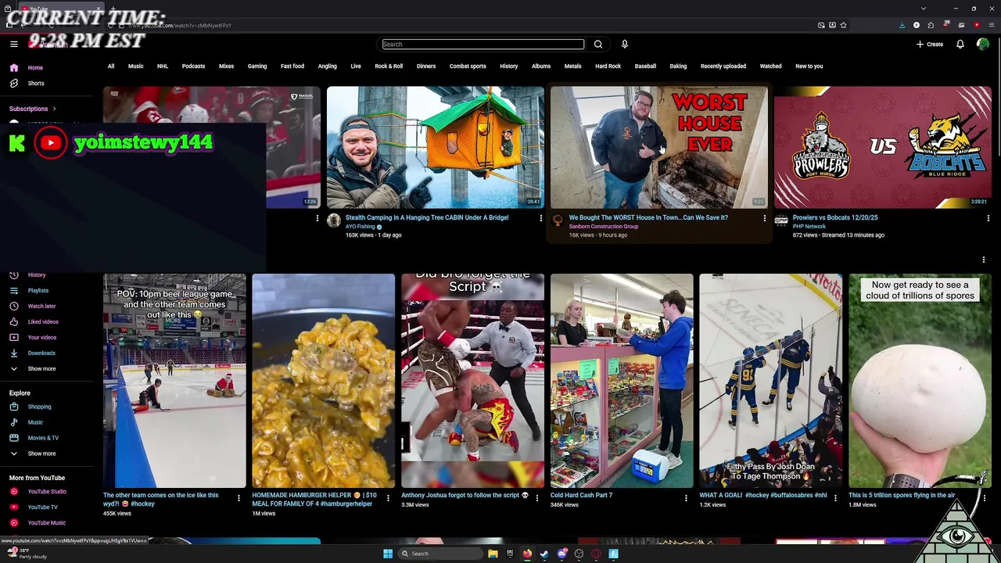
Task: Open Discord from the taskbar
Action: point(561,554)
